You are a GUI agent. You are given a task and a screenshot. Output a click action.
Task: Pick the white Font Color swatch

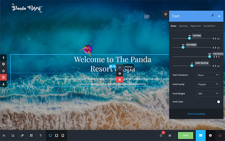pyautogui.click(x=218, y=102)
